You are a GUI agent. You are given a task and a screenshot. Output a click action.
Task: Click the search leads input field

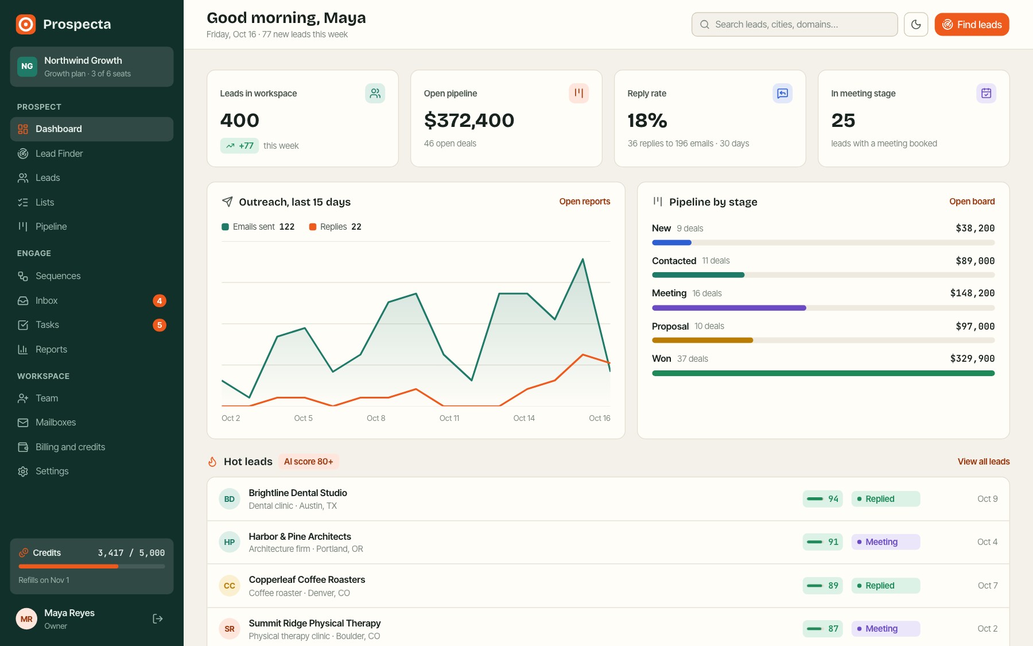tap(795, 25)
